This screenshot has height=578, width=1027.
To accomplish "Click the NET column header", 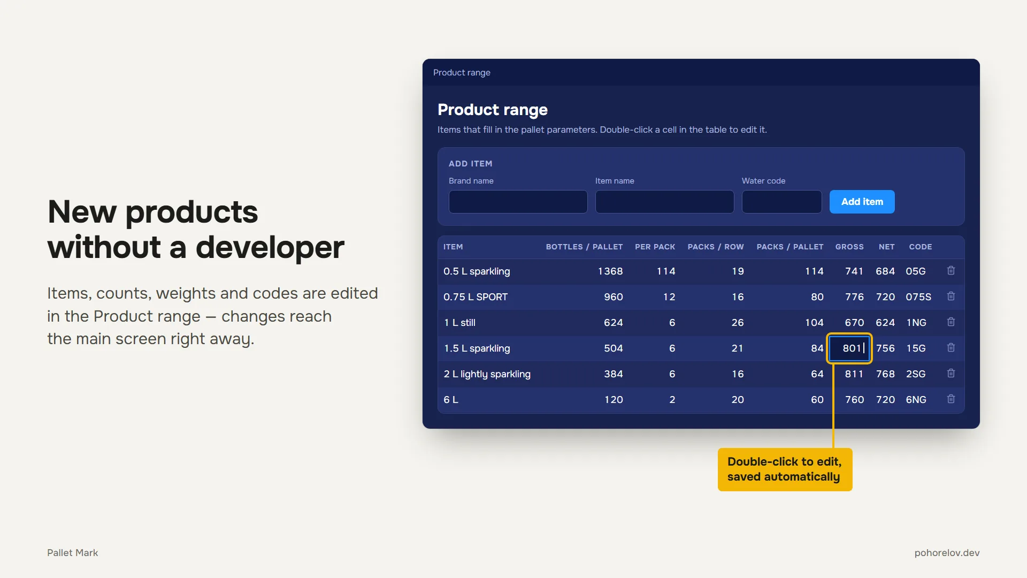I will (x=886, y=247).
